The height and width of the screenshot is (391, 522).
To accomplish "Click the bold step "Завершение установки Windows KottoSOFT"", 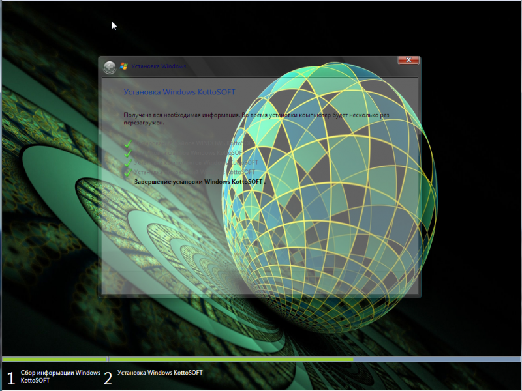I will 198,182.
